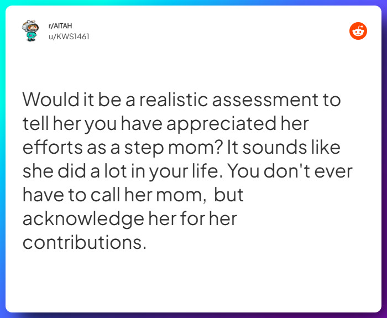The width and height of the screenshot is (387, 318).
Task: Open the u/KWS1461 user profile
Action: pyautogui.click(x=69, y=37)
